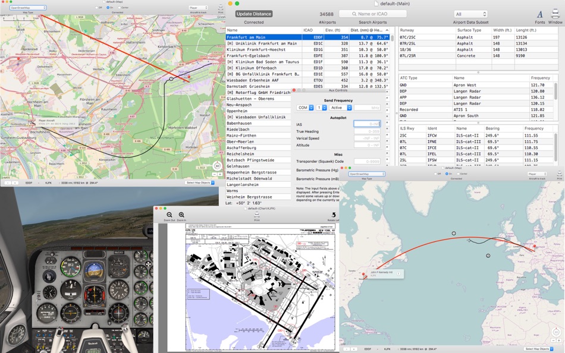Sort airports by the Dist. (nm) column header
The image size is (565, 353).
(x=369, y=30)
